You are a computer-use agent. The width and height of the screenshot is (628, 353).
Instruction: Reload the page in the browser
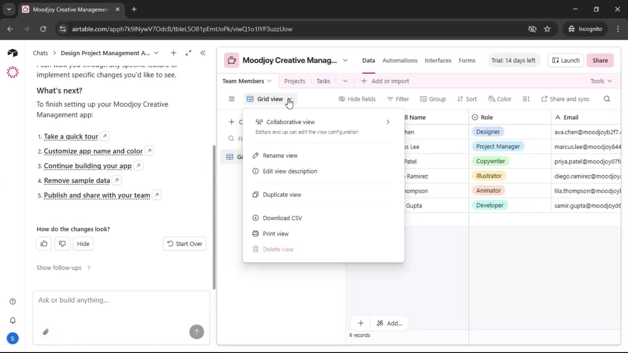pyautogui.click(x=43, y=29)
